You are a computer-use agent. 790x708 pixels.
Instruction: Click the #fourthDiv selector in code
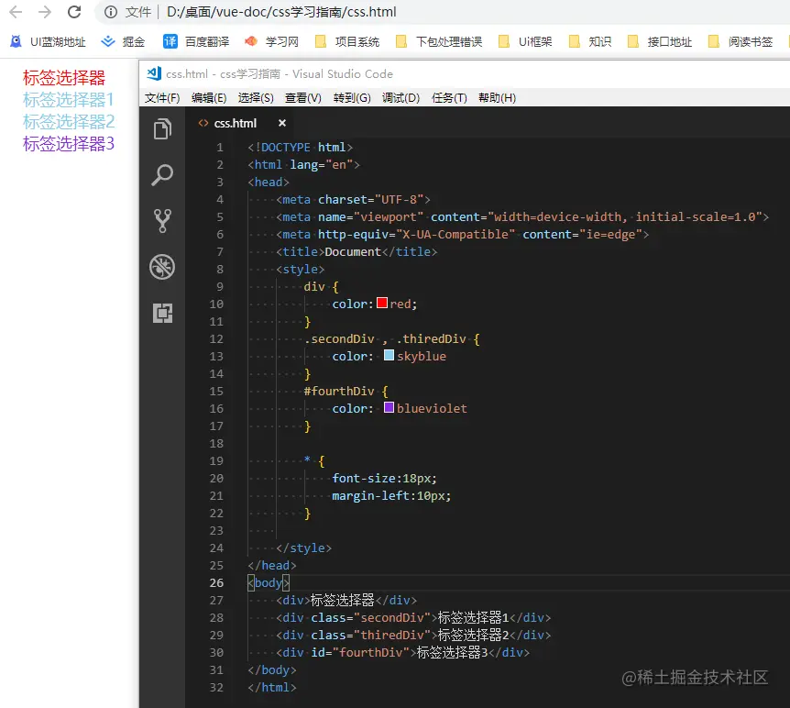tap(339, 391)
